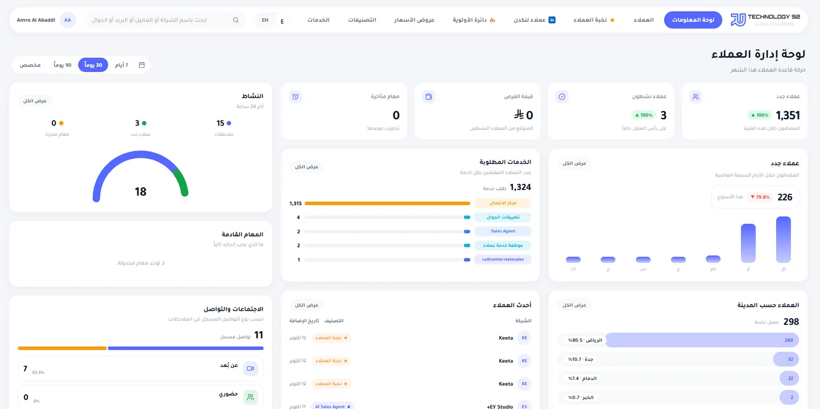Click the حضوري row with 0 contacts

141,397
